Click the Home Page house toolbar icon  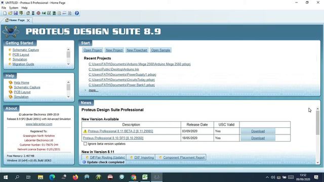point(28,13)
